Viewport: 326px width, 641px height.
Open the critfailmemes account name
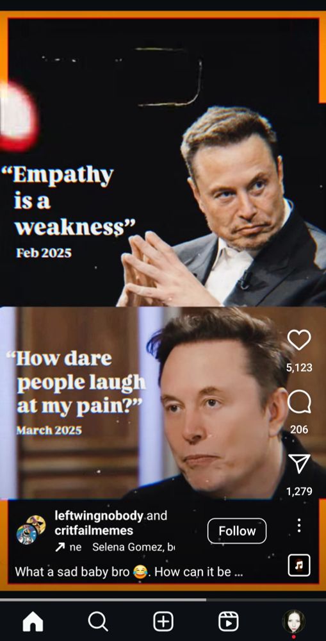tap(94, 531)
